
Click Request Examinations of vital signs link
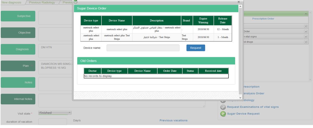(x=253, y=107)
